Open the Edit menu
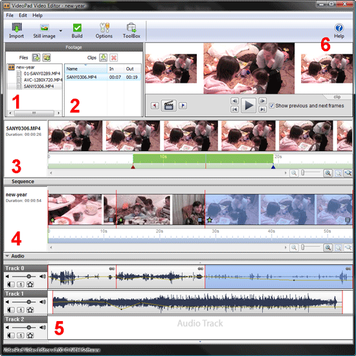The width and height of the screenshot is (356, 356). pyautogui.click(x=23, y=16)
